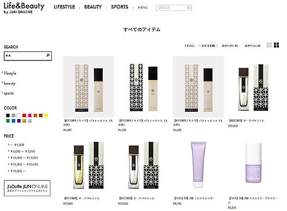Open the MENU link in header

coord(143,8)
